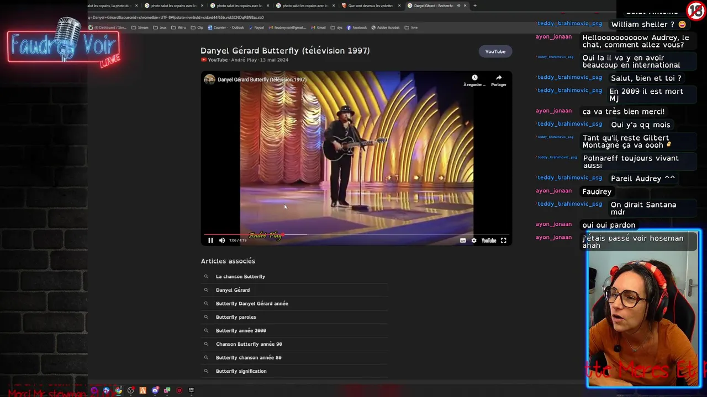Open the Gmail bookmark

(319, 28)
